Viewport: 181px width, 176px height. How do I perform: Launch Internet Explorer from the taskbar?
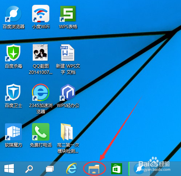point(72,168)
